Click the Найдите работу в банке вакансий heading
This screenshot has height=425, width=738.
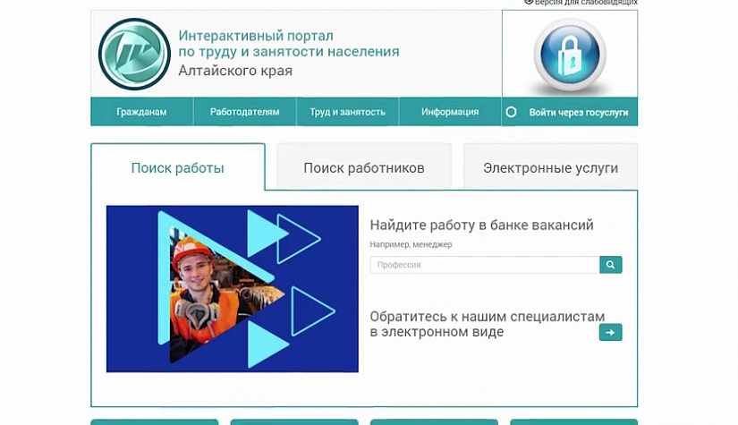(x=481, y=225)
